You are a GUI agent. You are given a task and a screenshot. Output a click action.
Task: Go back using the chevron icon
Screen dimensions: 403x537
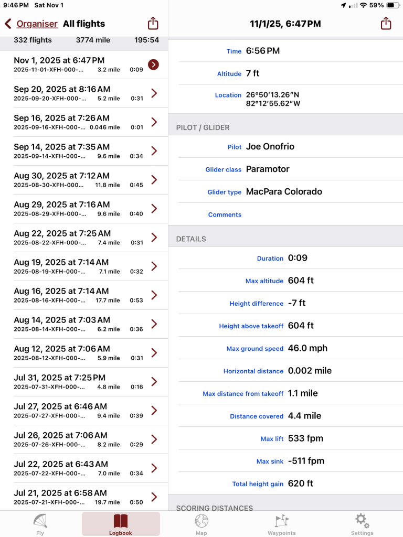[8, 24]
